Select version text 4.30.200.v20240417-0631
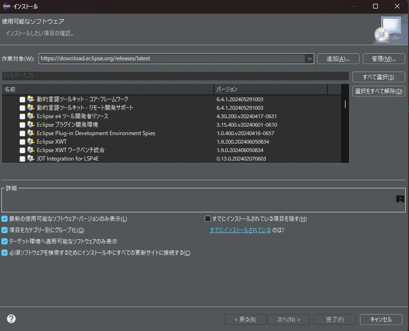 tap(247, 116)
